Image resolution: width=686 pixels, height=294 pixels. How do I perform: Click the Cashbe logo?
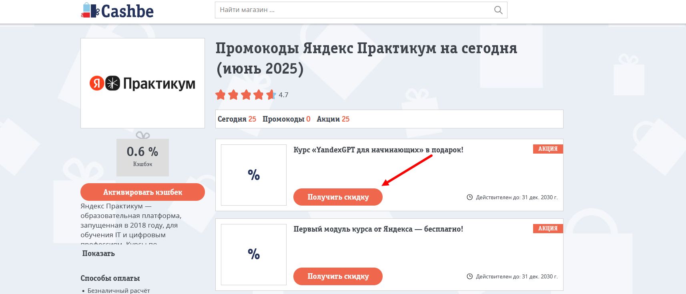(117, 11)
